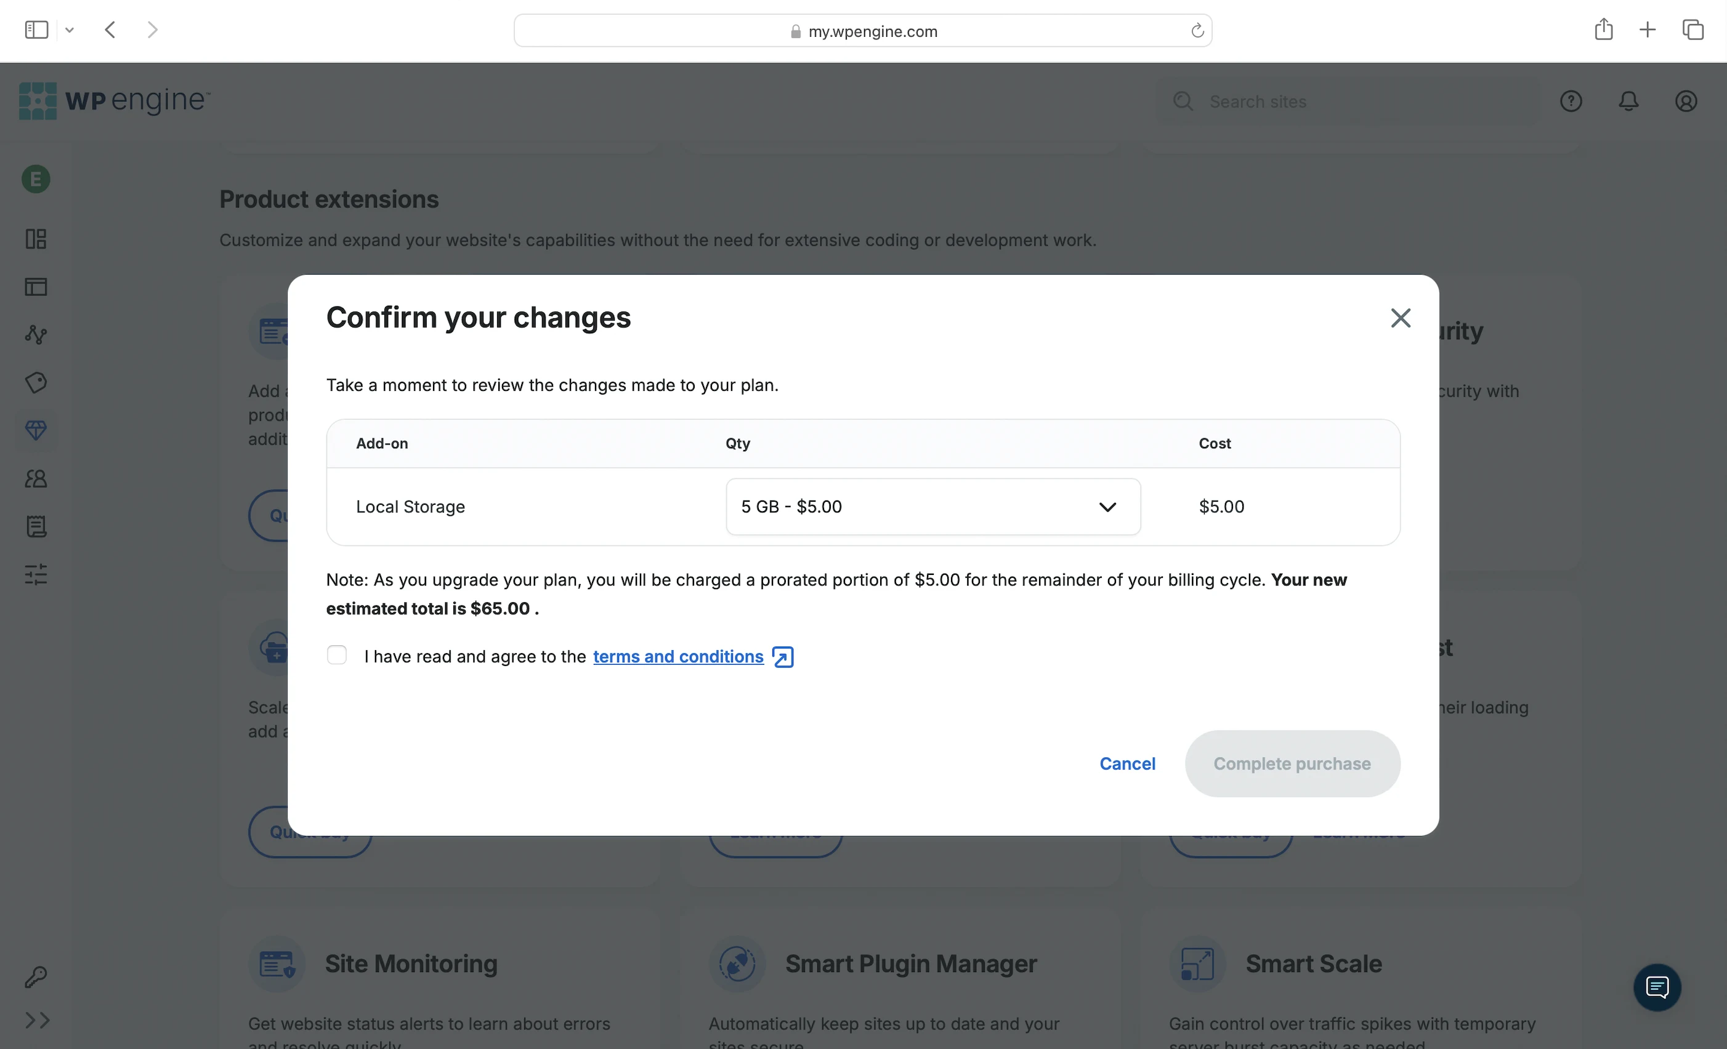Open the live chat widget icon
This screenshot has width=1727, height=1049.
[x=1656, y=987]
